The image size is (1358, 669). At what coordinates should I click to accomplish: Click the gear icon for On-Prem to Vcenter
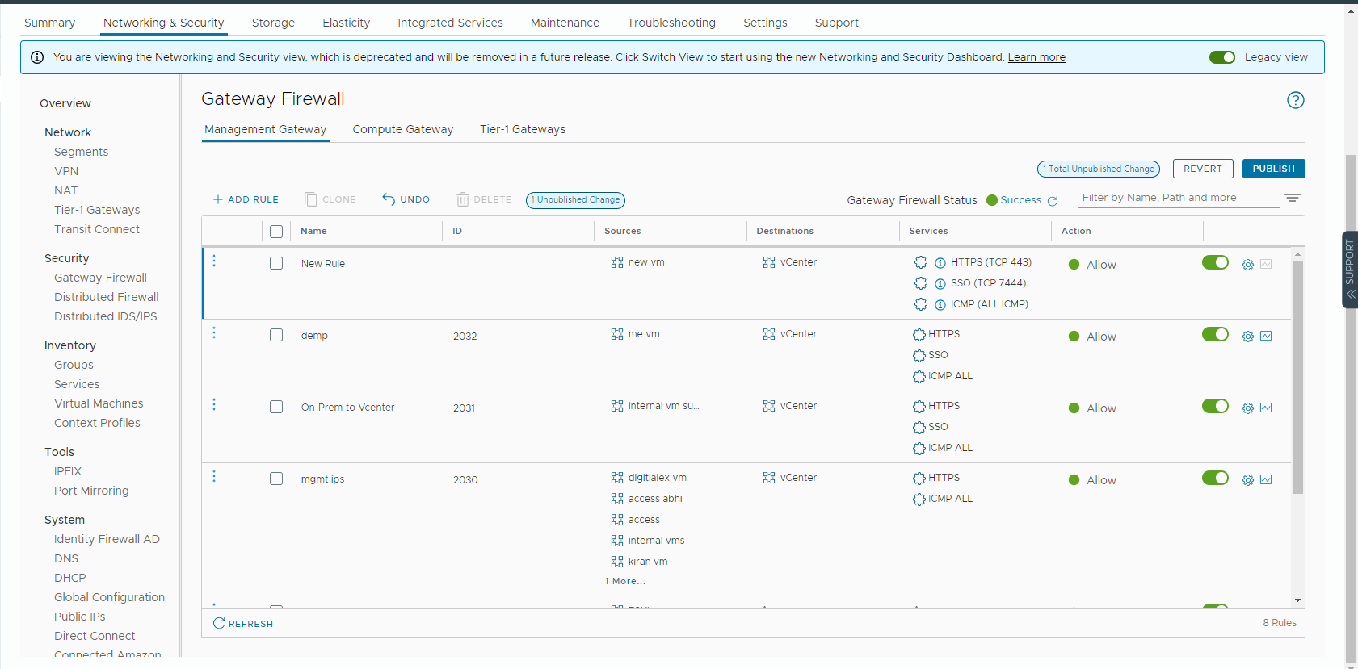[1247, 408]
